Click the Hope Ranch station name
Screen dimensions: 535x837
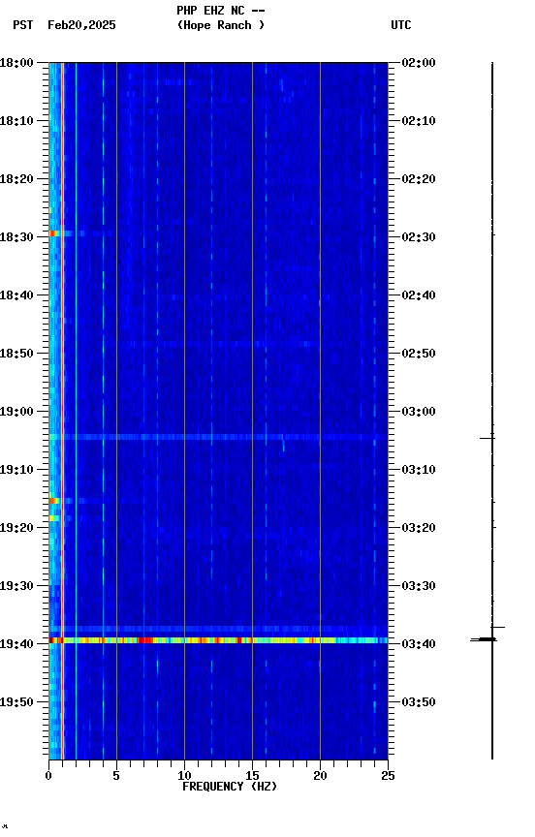pyautogui.click(x=221, y=25)
